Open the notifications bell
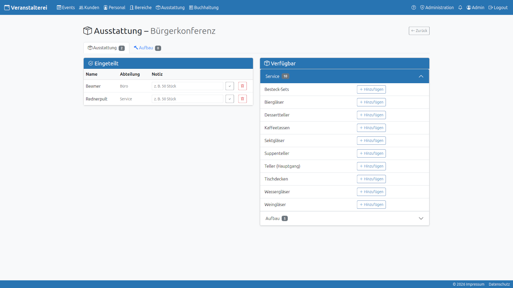Viewport: 513px width, 288px height. pyautogui.click(x=460, y=8)
